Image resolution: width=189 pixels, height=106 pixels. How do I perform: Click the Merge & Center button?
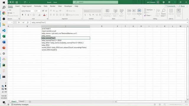coord(73,15)
